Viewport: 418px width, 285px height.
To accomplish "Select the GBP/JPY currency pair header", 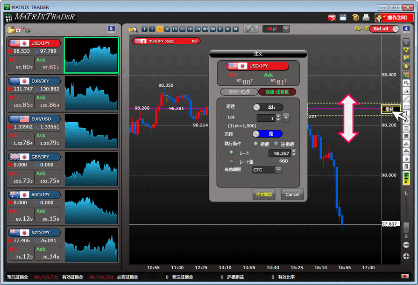I will (34, 157).
